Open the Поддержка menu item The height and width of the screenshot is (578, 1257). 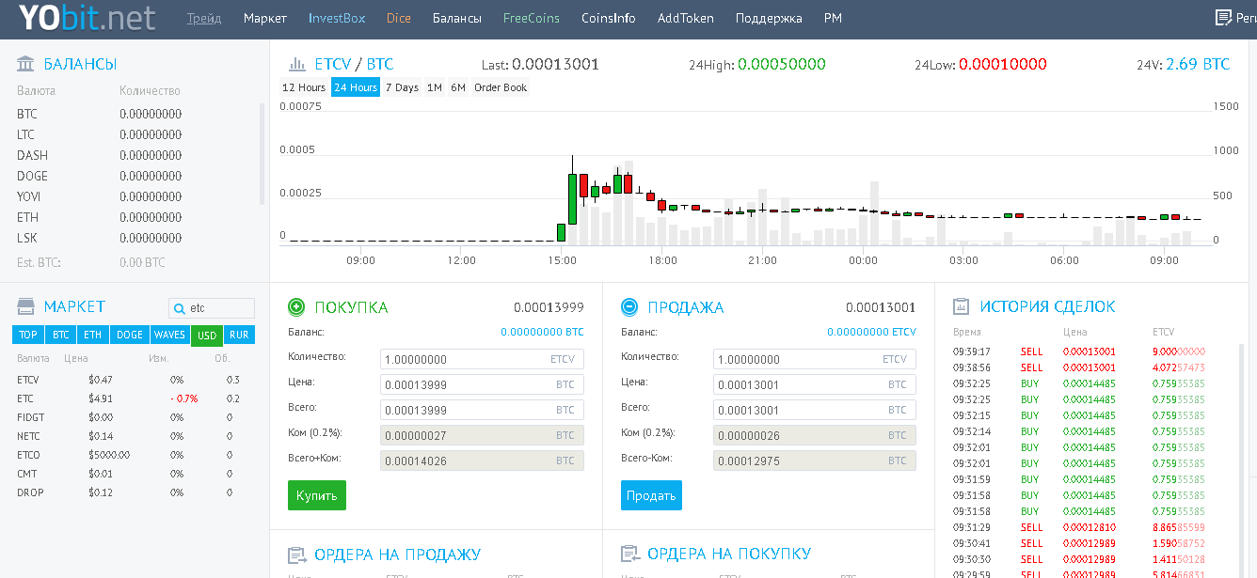click(769, 18)
